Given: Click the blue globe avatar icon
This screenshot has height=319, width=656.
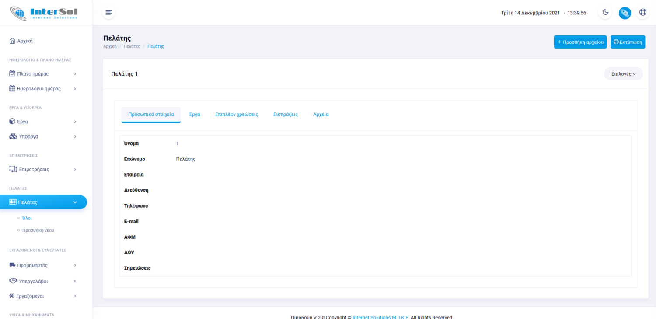Looking at the screenshot, I should [x=625, y=13].
